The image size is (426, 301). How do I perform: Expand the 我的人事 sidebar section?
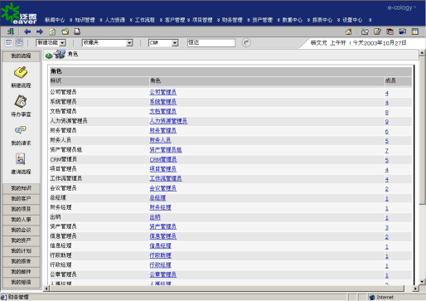pyautogui.click(x=21, y=220)
